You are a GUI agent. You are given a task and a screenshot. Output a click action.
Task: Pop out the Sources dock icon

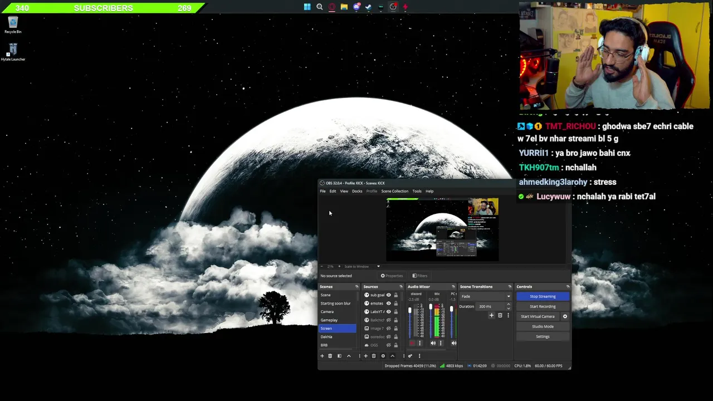click(401, 287)
